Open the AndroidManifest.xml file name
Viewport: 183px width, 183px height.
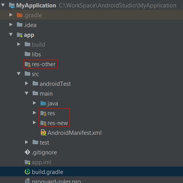[x=75, y=133]
